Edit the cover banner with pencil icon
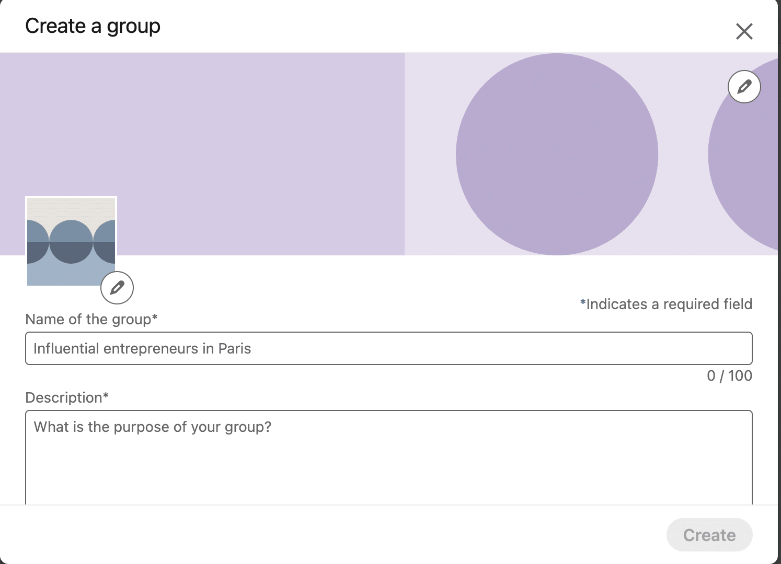 pos(744,86)
